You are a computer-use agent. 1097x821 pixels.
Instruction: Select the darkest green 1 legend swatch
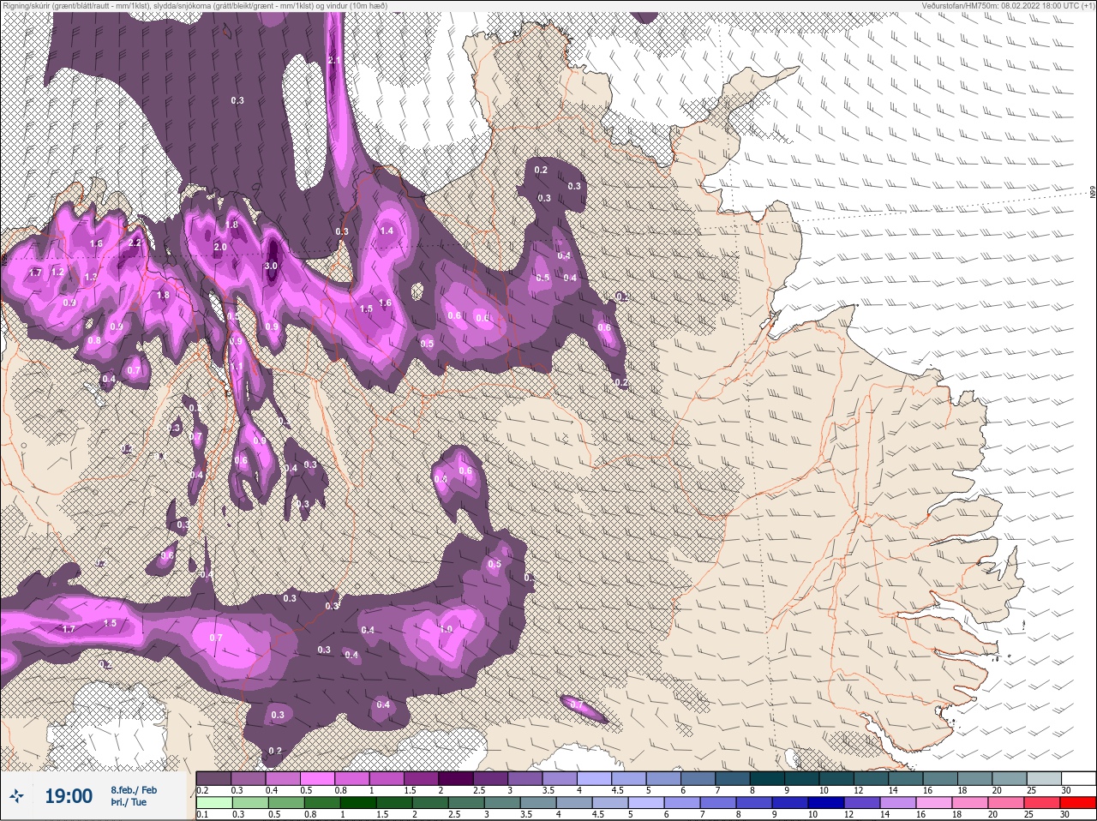coord(358,803)
